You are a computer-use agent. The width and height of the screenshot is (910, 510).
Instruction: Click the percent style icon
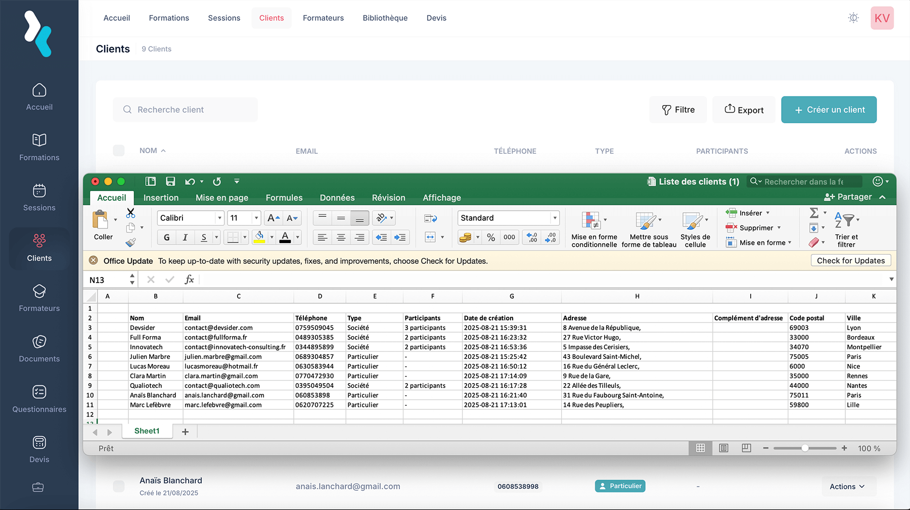[x=491, y=237]
